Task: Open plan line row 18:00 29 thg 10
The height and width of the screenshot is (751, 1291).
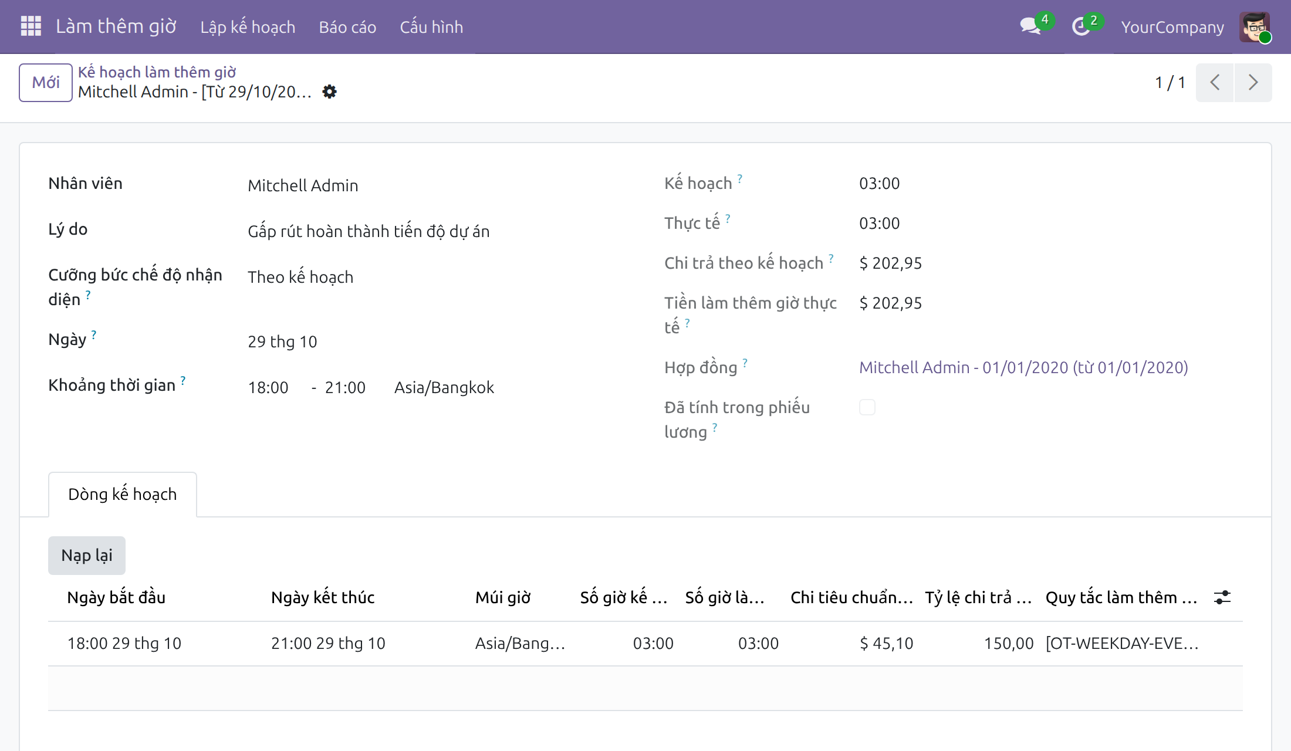Action: (x=645, y=644)
